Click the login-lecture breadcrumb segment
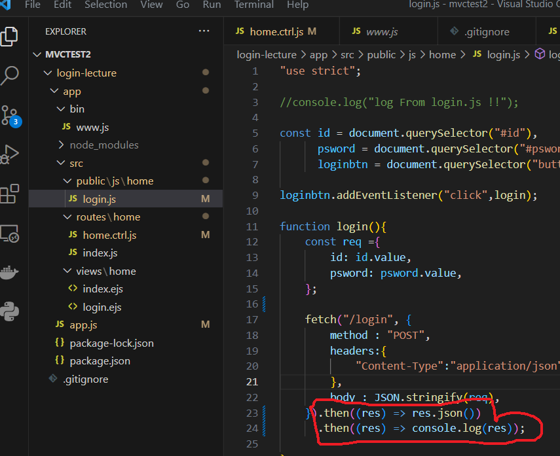 pyautogui.click(x=267, y=54)
